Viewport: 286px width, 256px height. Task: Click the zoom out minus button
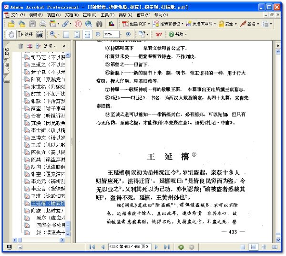click(98, 34)
